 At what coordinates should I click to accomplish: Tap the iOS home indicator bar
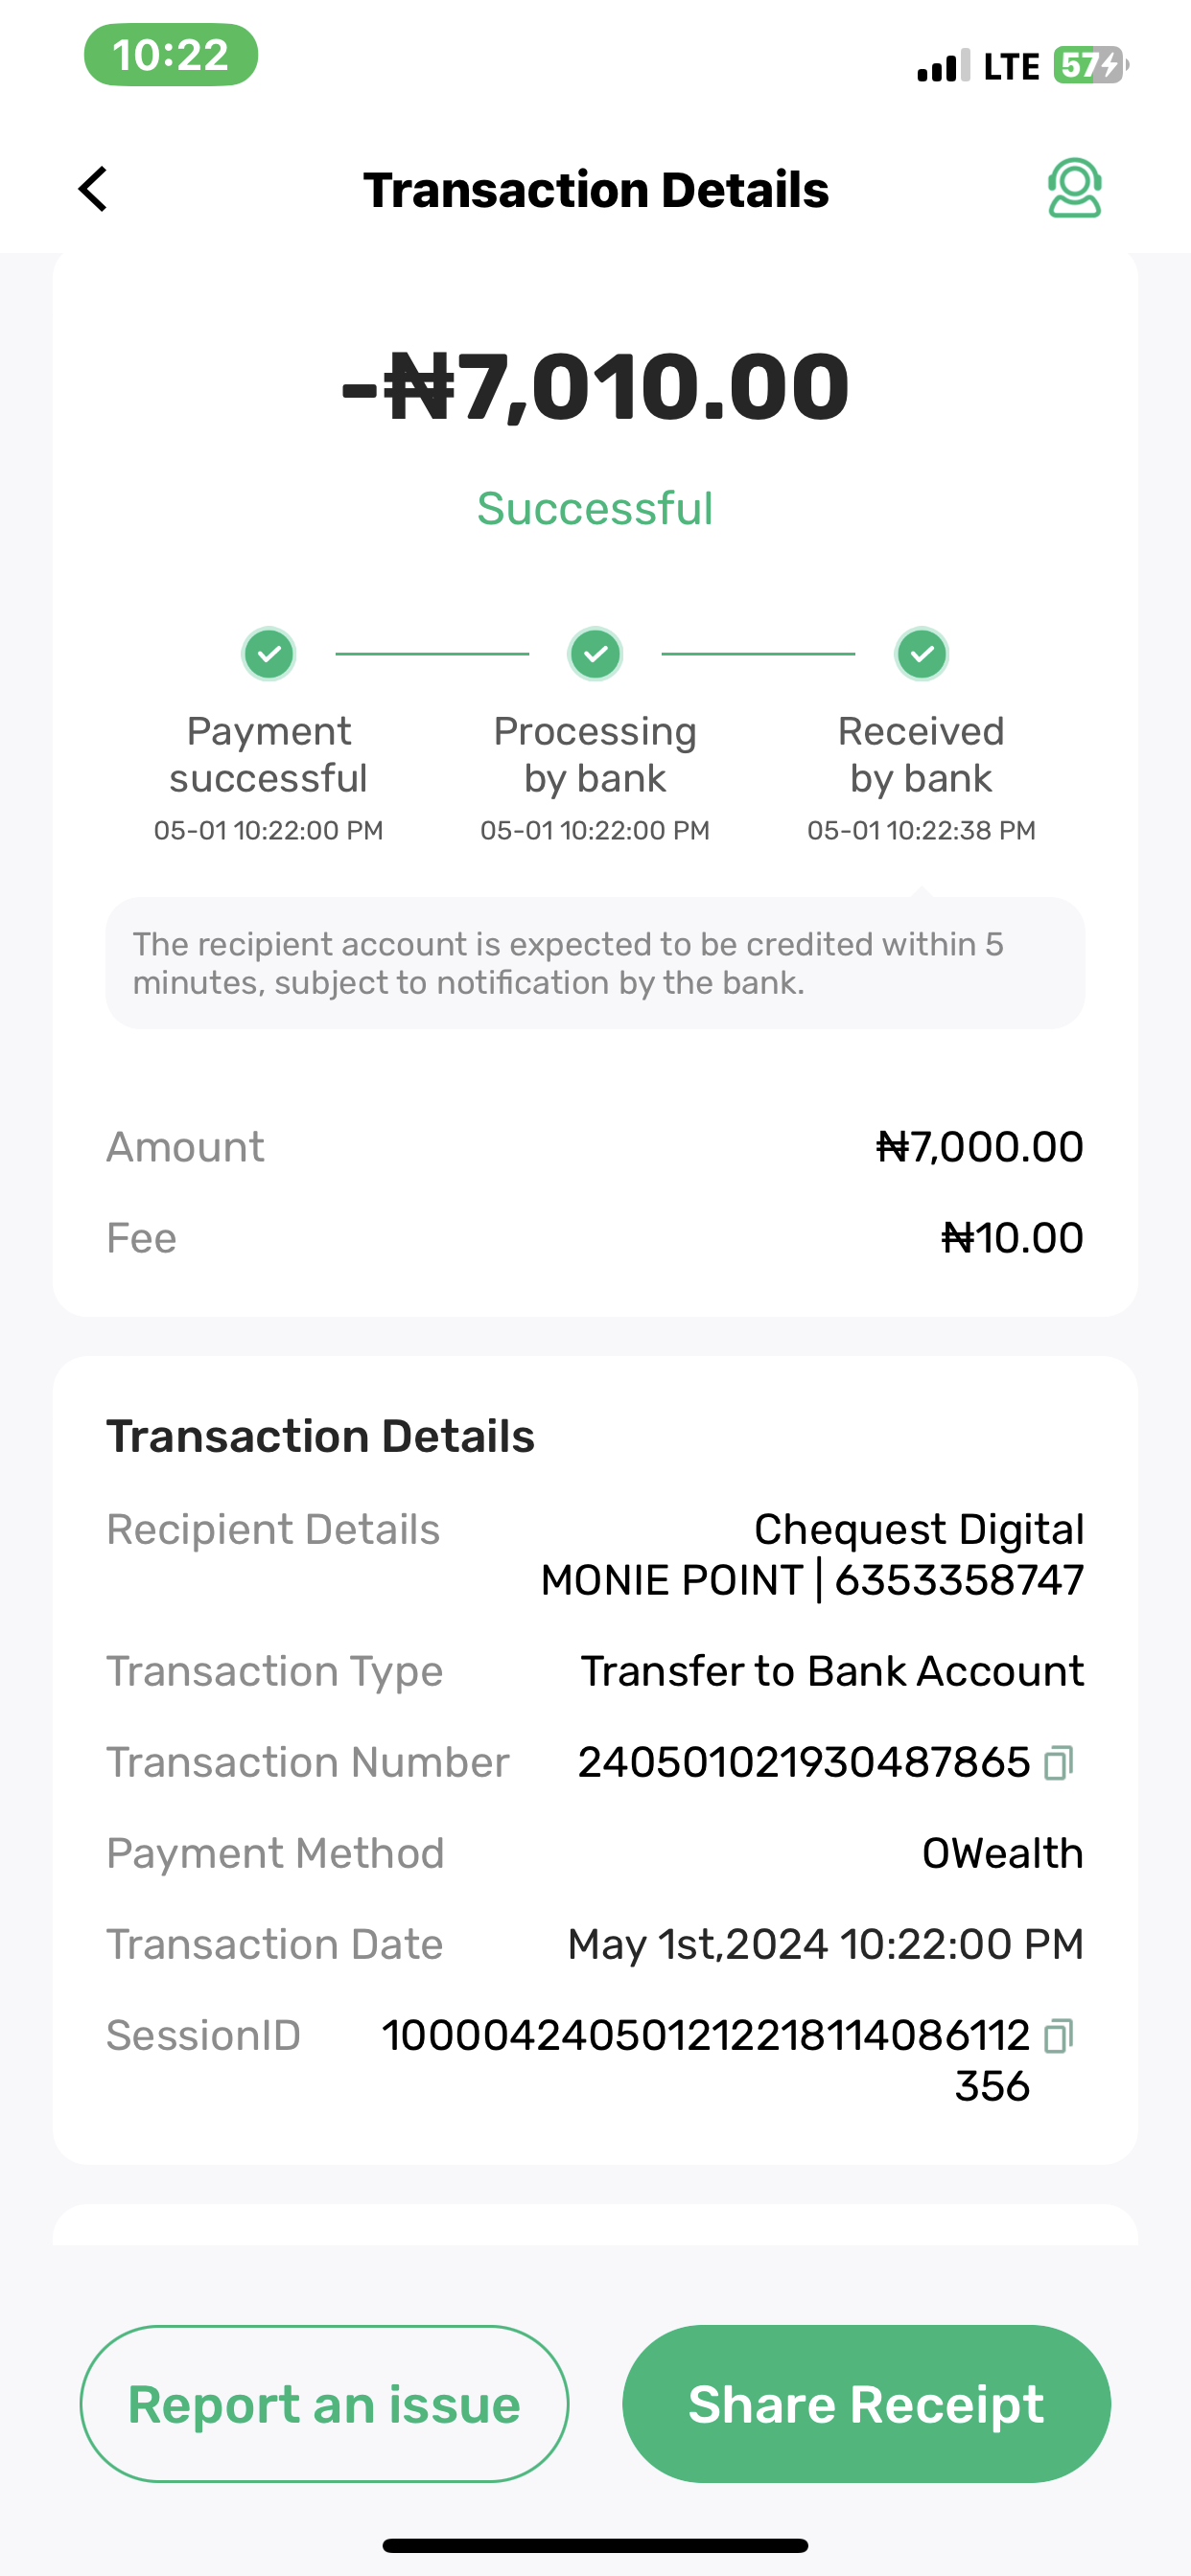[595, 2545]
